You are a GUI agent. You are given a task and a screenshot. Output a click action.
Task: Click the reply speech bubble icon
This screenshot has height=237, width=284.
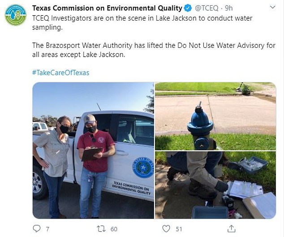(x=37, y=229)
